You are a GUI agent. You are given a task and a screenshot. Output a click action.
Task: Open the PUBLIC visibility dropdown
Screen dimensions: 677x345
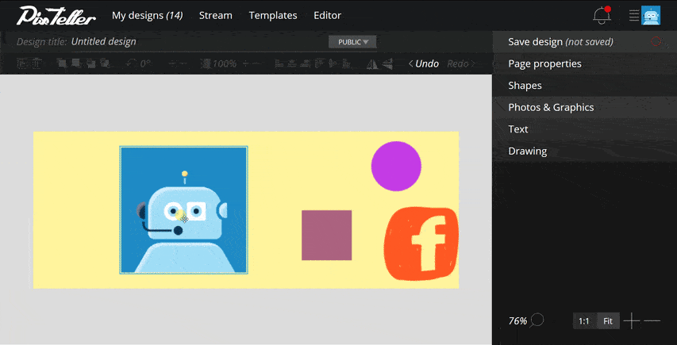coord(352,42)
